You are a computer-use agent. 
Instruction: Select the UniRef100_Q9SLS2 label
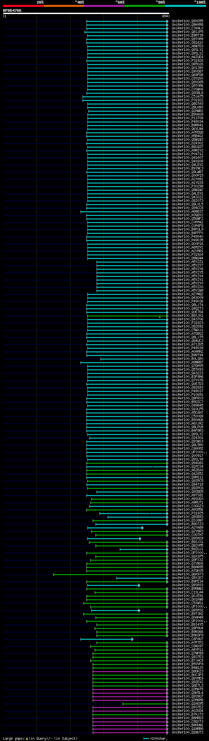click(187, 53)
